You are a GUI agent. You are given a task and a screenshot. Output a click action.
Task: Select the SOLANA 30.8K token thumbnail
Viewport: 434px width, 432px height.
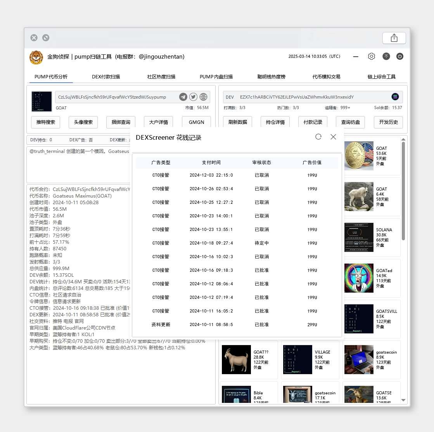tap(359, 237)
